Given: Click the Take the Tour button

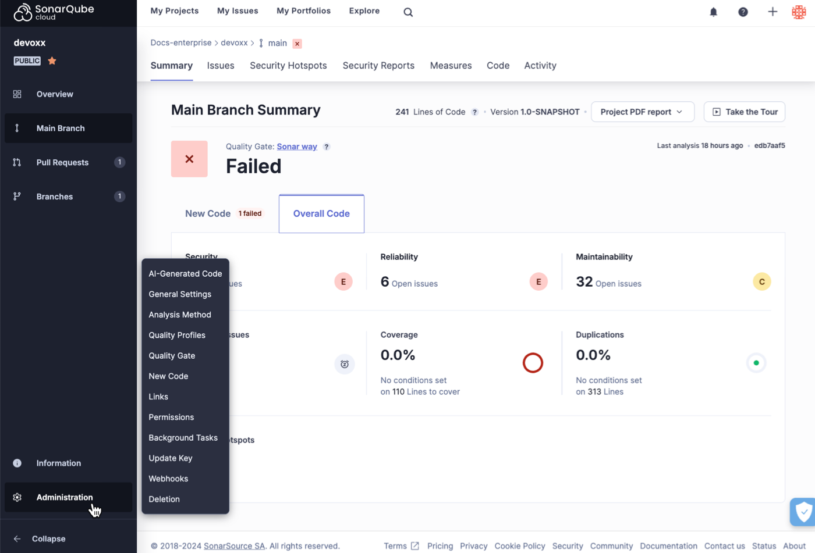Looking at the screenshot, I should [744, 111].
